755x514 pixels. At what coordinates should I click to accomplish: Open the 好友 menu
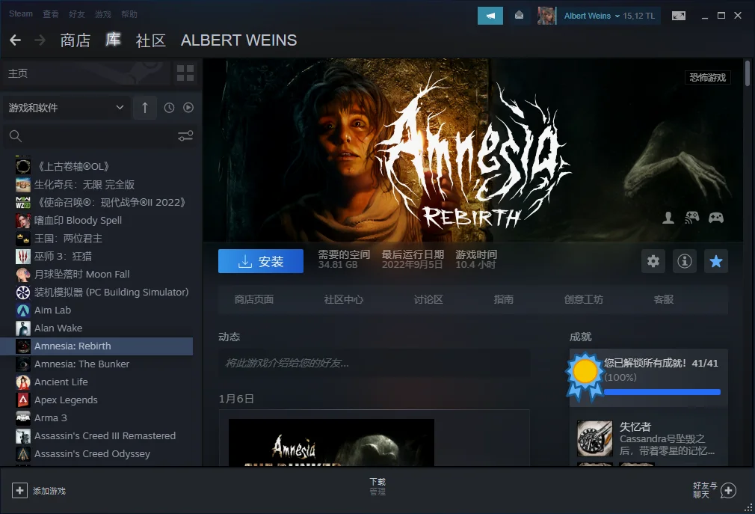(x=77, y=14)
